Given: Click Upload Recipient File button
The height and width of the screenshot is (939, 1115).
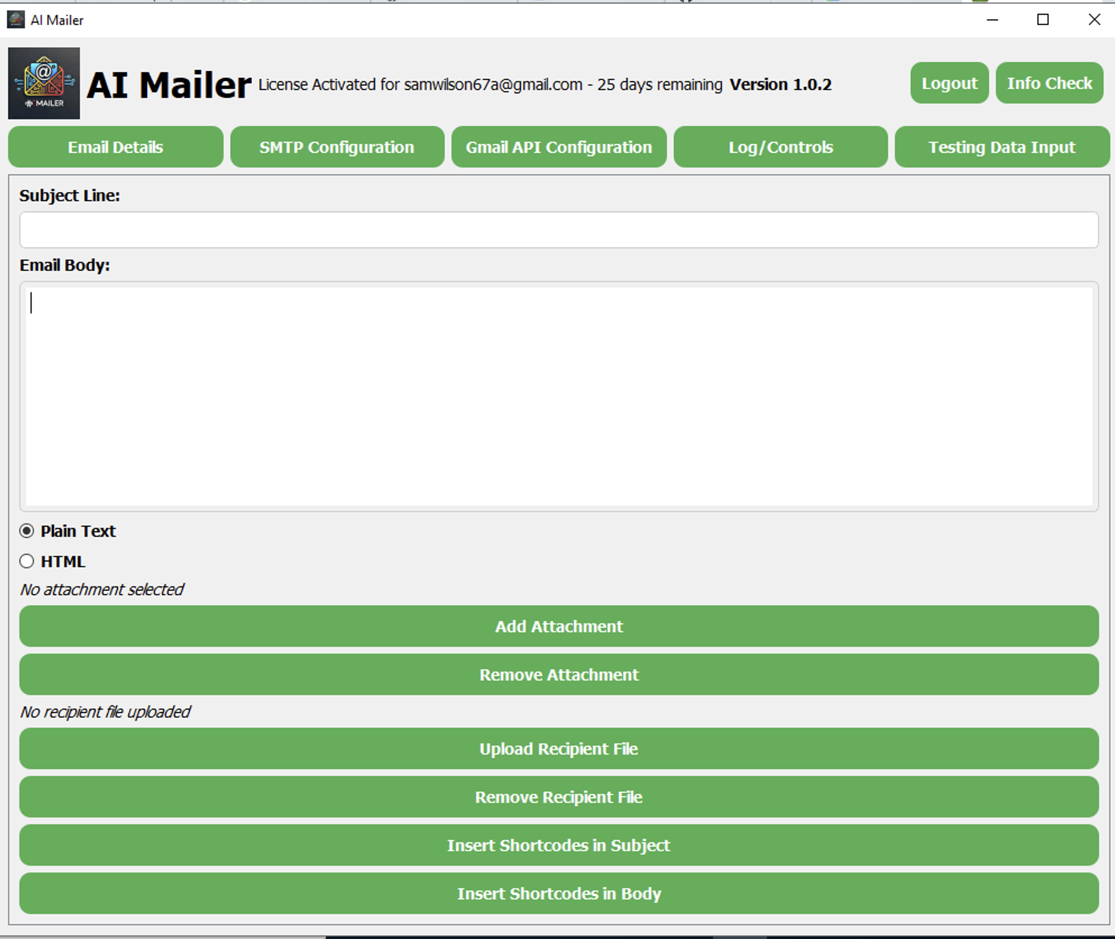Looking at the screenshot, I should [559, 749].
